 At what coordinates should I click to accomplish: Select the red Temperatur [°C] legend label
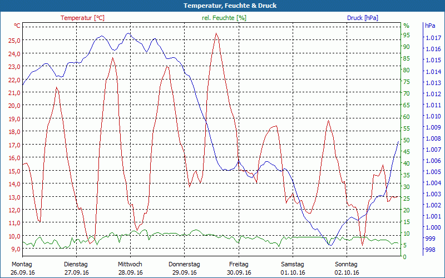pos(82,18)
